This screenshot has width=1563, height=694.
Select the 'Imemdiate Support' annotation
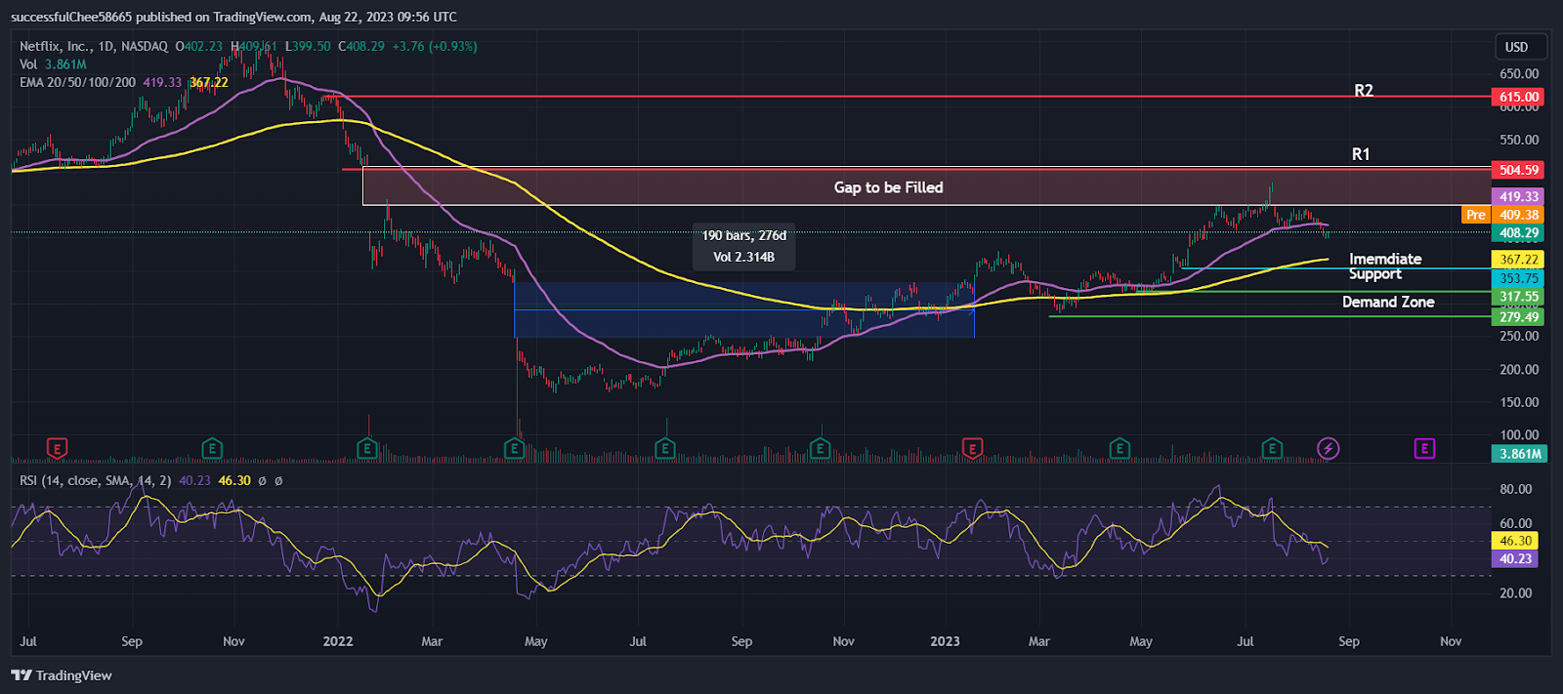pos(1385,266)
